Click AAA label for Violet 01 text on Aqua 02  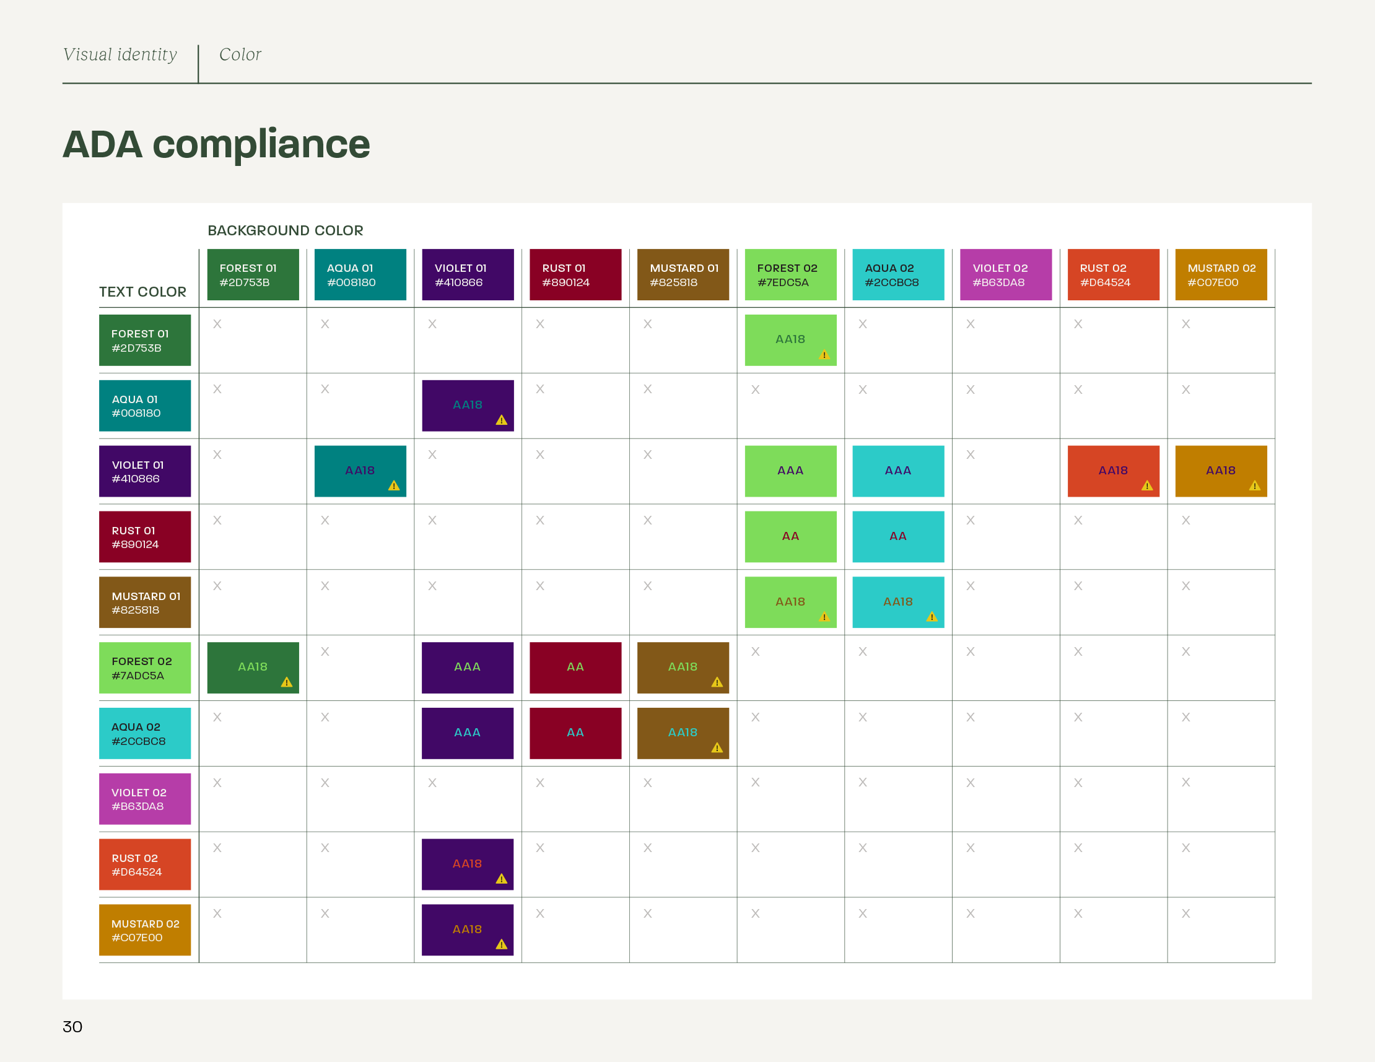coord(899,470)
